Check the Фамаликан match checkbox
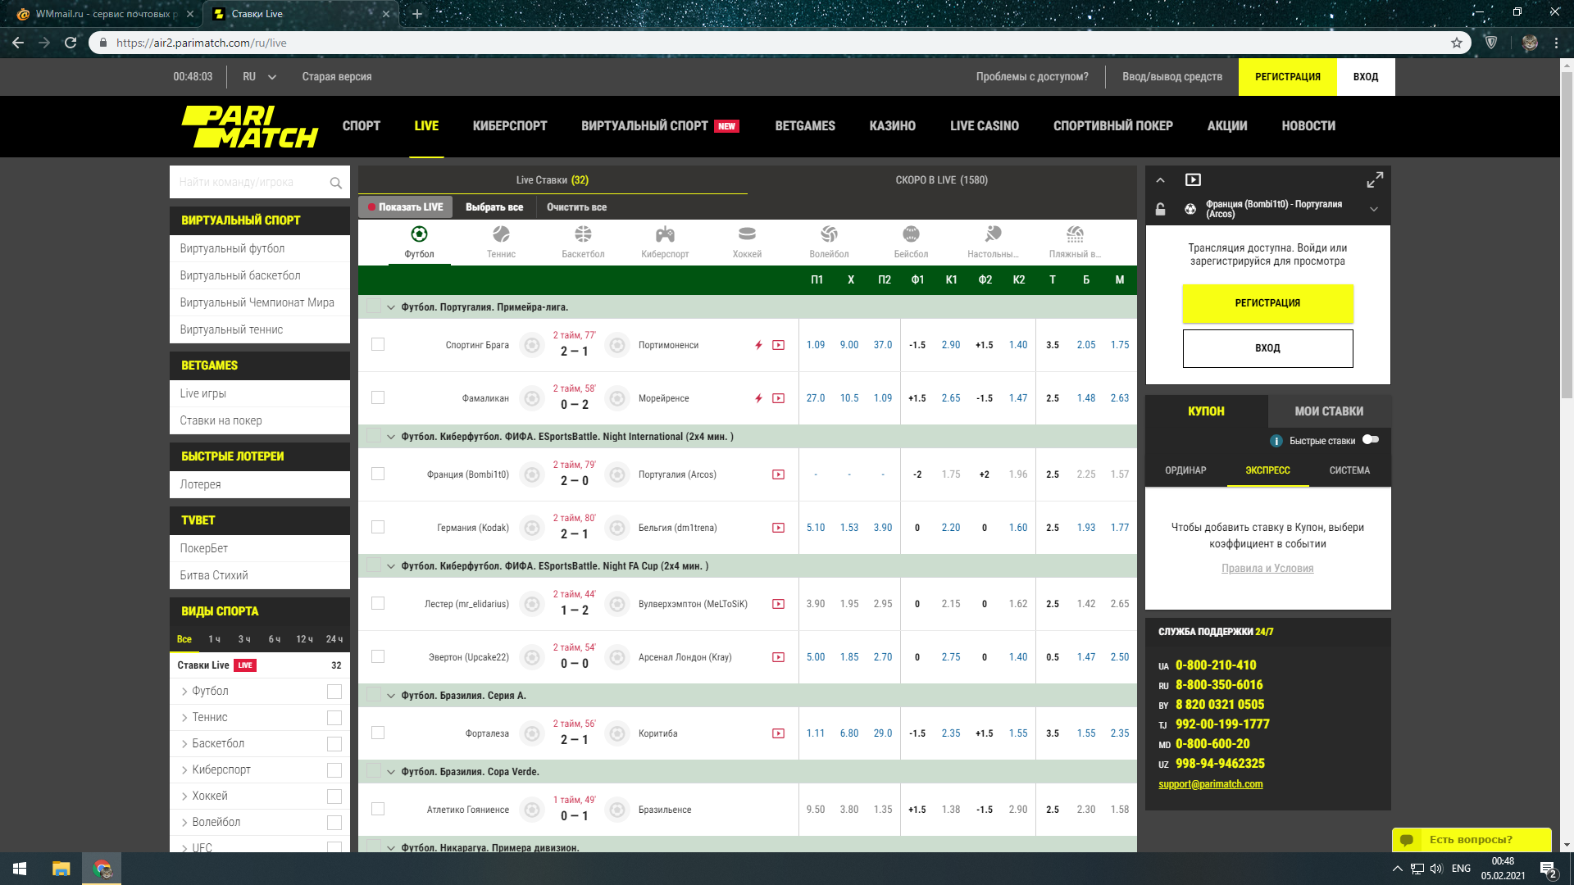 coord(378,397)
